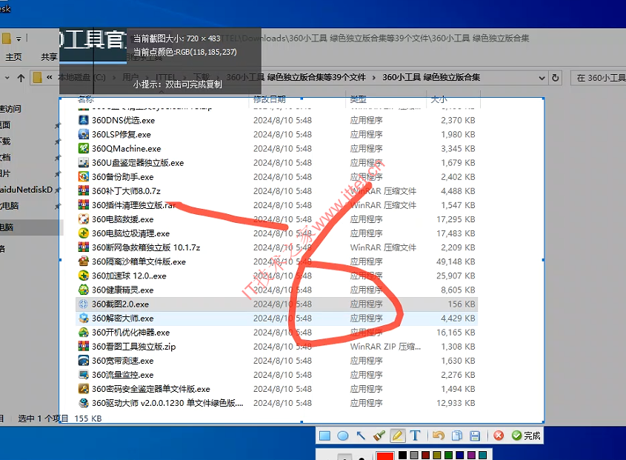Viewport: 626px width, 460px height.
Task: Pick the purple color swatch
Action: pos(471,455)
